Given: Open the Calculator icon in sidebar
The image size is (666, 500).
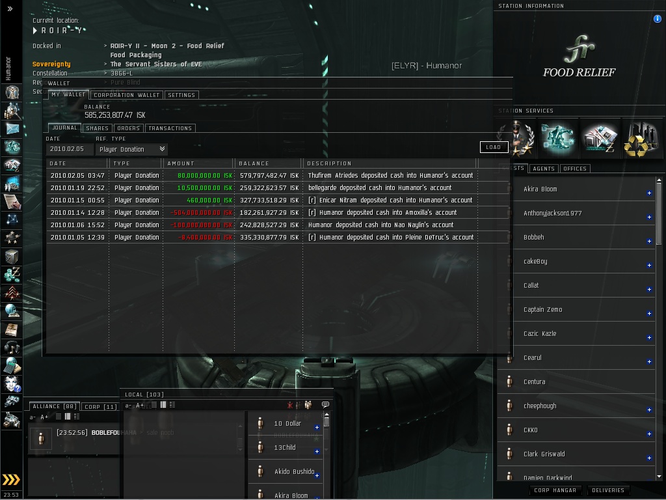Looking at the screenshot, I should (12, 366).
